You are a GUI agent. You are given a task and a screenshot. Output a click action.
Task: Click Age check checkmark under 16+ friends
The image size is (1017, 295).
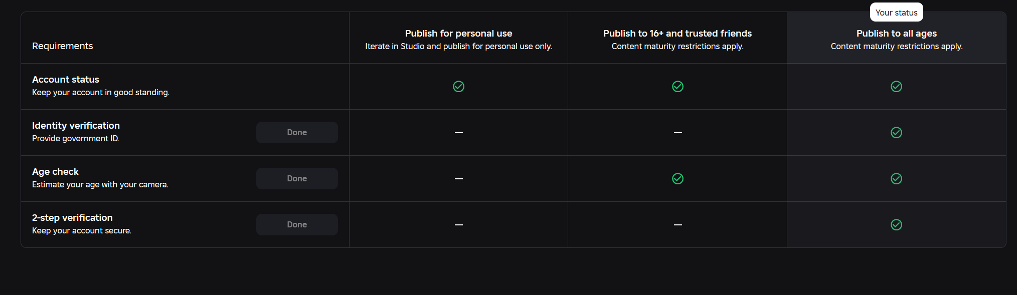pyautogui.click(x=677, y=179)
